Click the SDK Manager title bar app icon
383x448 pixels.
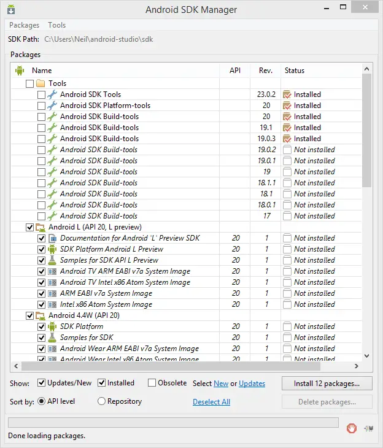tap(12, 10)
